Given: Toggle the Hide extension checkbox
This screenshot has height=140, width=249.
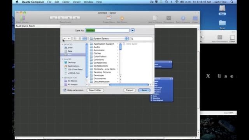Looking at the screenshot, I should pos(65,90).
